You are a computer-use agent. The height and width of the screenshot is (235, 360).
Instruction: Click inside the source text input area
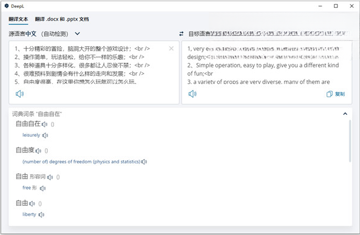click(x=94, y=72)
